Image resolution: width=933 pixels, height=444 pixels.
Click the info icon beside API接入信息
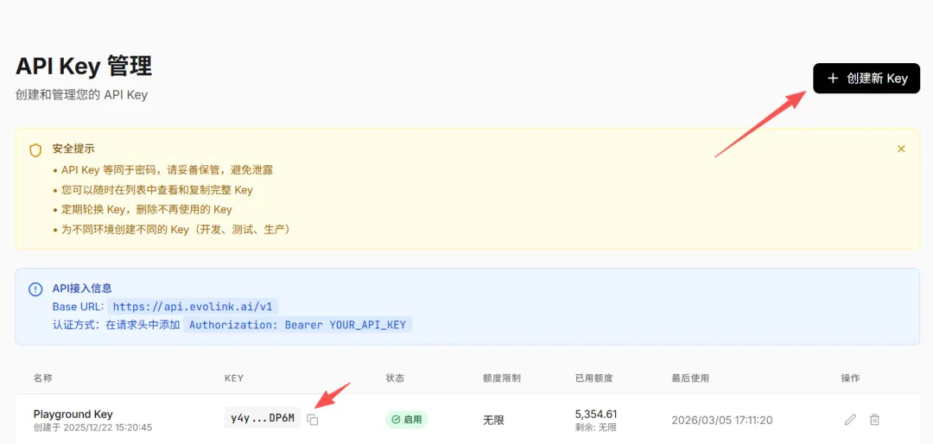pos(35,289)
